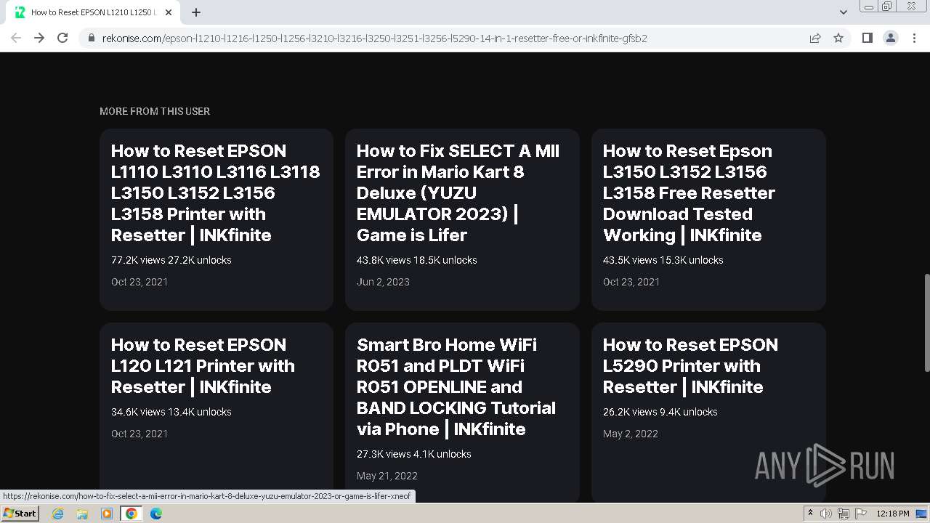Viewport: 930px width, 523px height.
Task: Open Chrome profile avatar
Action: (891, 38)
